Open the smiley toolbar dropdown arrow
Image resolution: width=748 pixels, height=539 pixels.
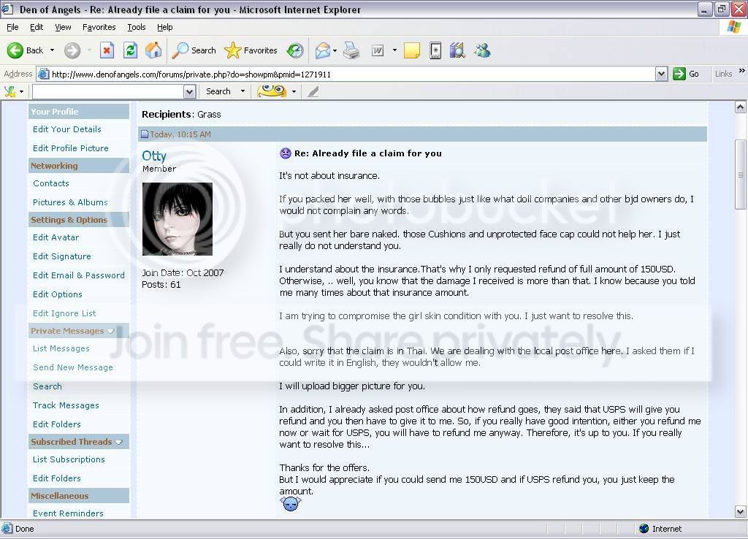pyautogui.click(x=294, y=91)
